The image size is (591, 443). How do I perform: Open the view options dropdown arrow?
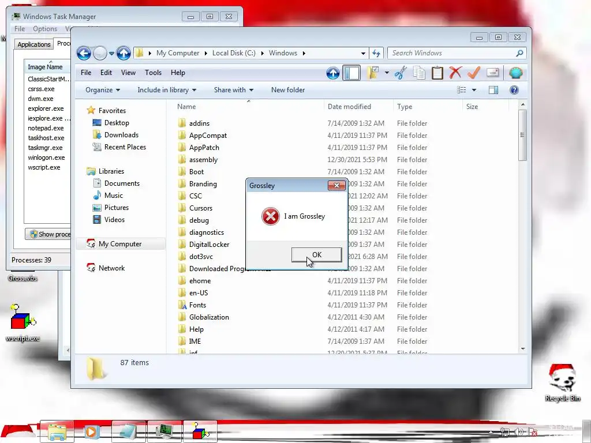[x=474, y=90]
